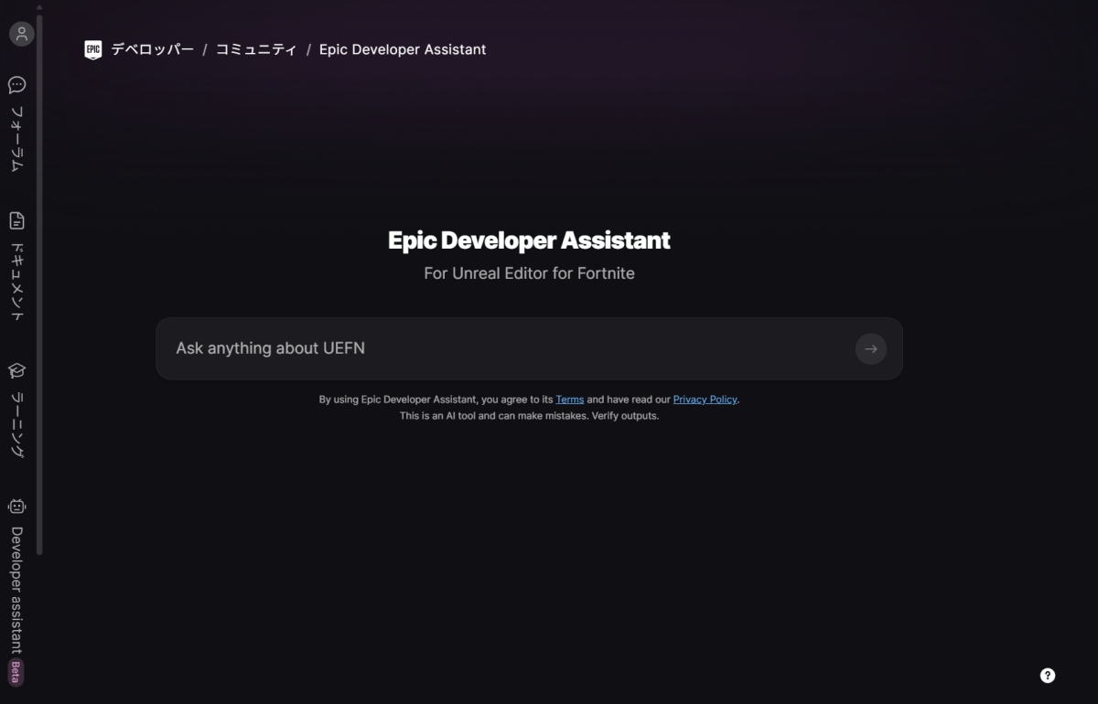
Task: Click the Developer assistant robot icon
Action: pyautogui.click(x=16, y=507)
